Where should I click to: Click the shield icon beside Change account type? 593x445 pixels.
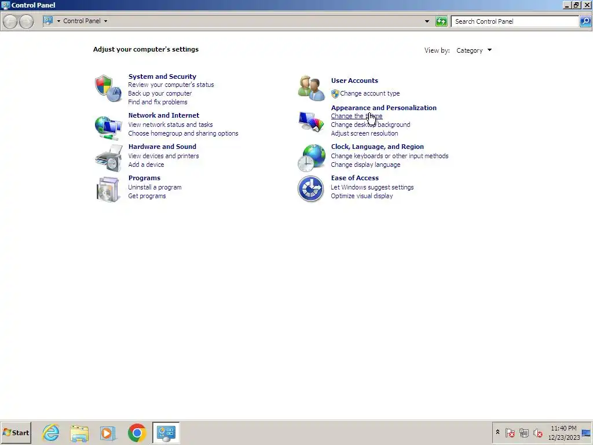[x=335, y=93]
